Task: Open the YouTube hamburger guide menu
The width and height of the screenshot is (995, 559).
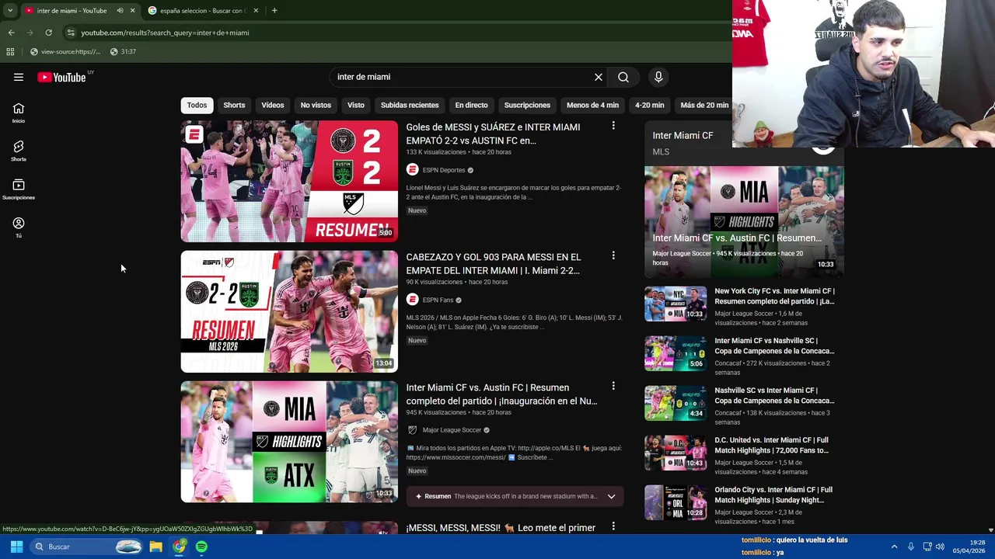Action: tap(19, 77)
